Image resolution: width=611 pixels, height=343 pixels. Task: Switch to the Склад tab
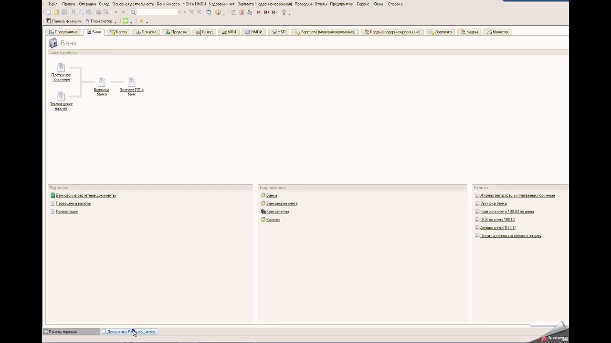pos(204,32)
